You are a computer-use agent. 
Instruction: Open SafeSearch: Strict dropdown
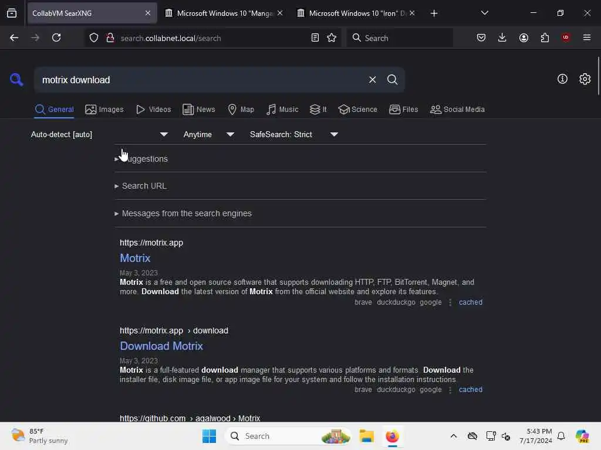tap(293, 134)
